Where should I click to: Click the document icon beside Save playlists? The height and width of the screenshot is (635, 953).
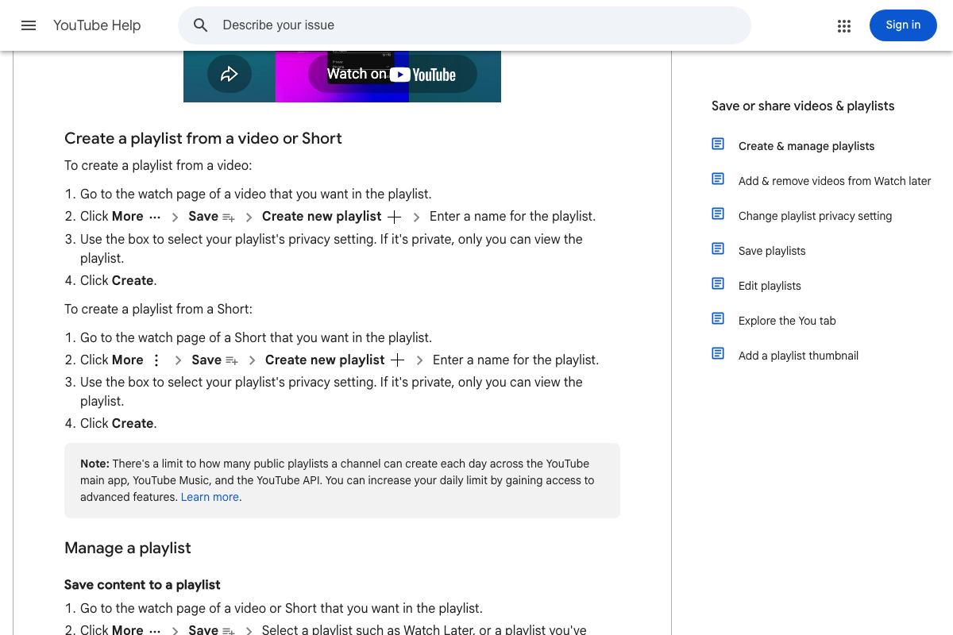[x=718, y=248]
